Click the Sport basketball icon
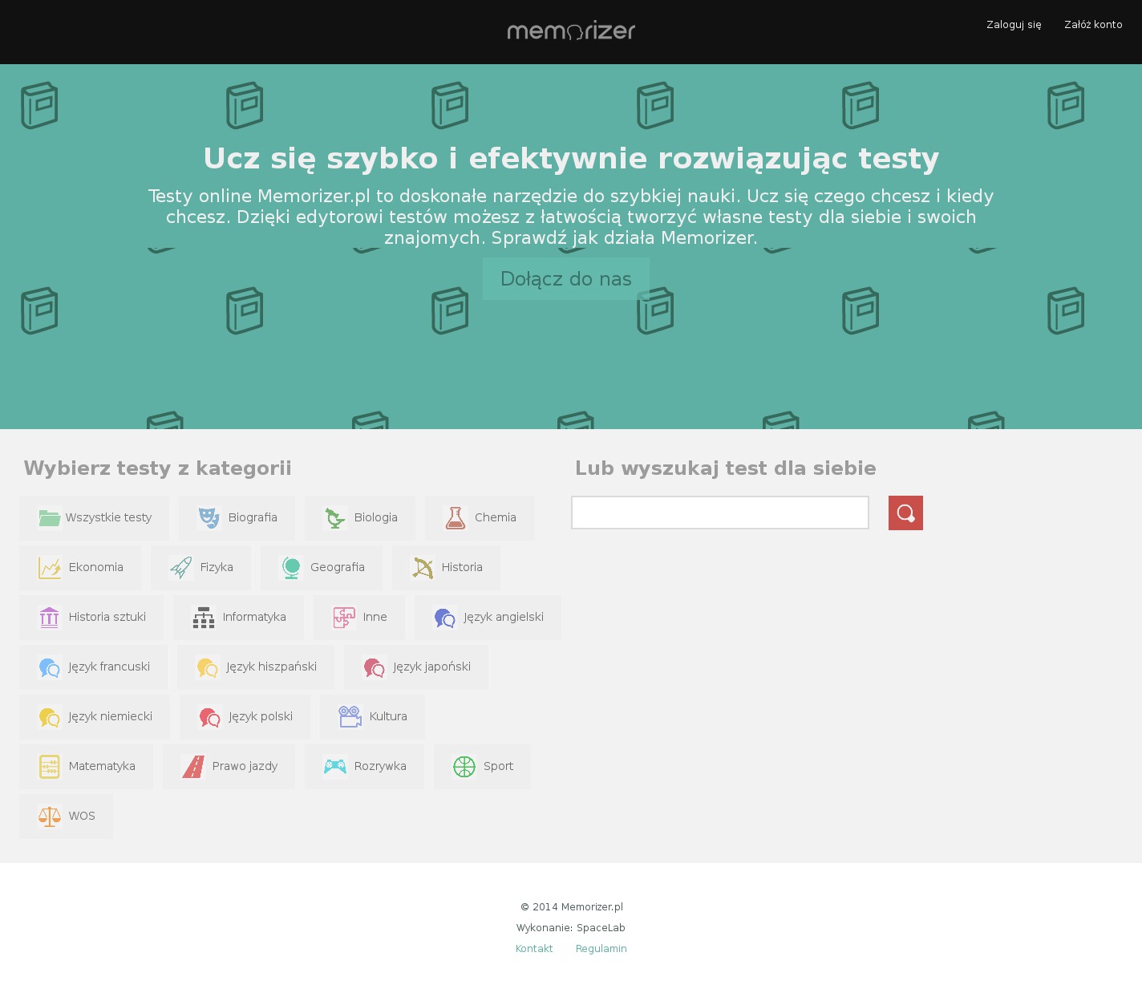The width and height of the screenshot is (1142, 993). (464, 767)
